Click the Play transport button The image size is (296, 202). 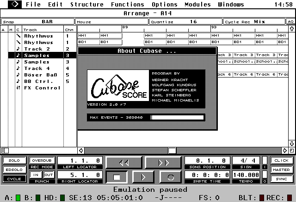point(144,177)
